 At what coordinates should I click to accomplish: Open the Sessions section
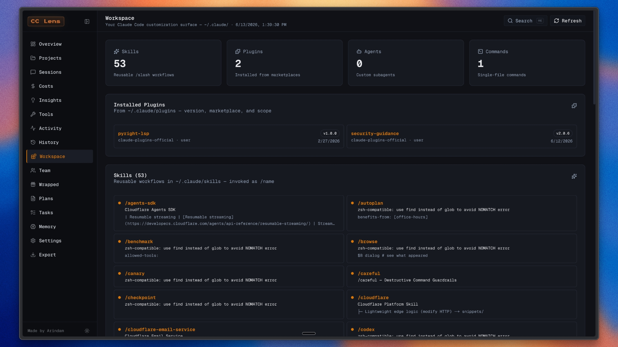click(60, 72)
